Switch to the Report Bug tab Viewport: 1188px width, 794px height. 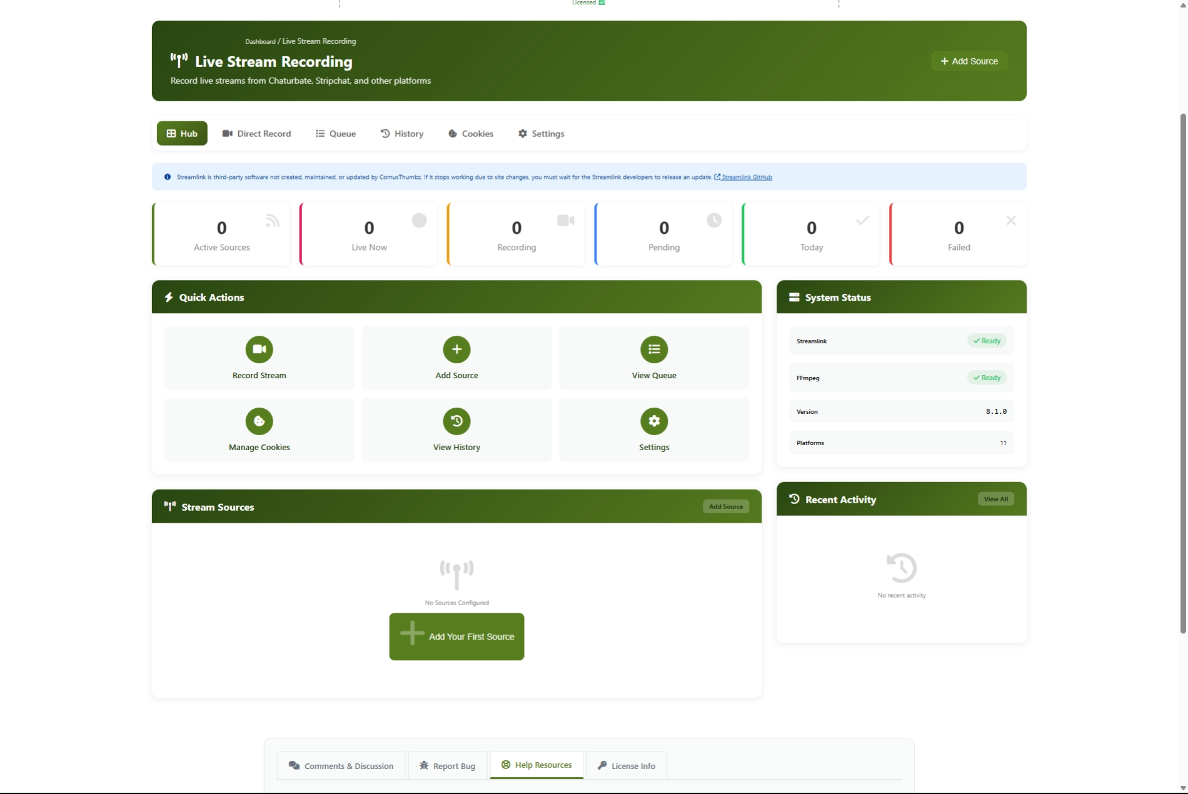(x=448, y=766)
